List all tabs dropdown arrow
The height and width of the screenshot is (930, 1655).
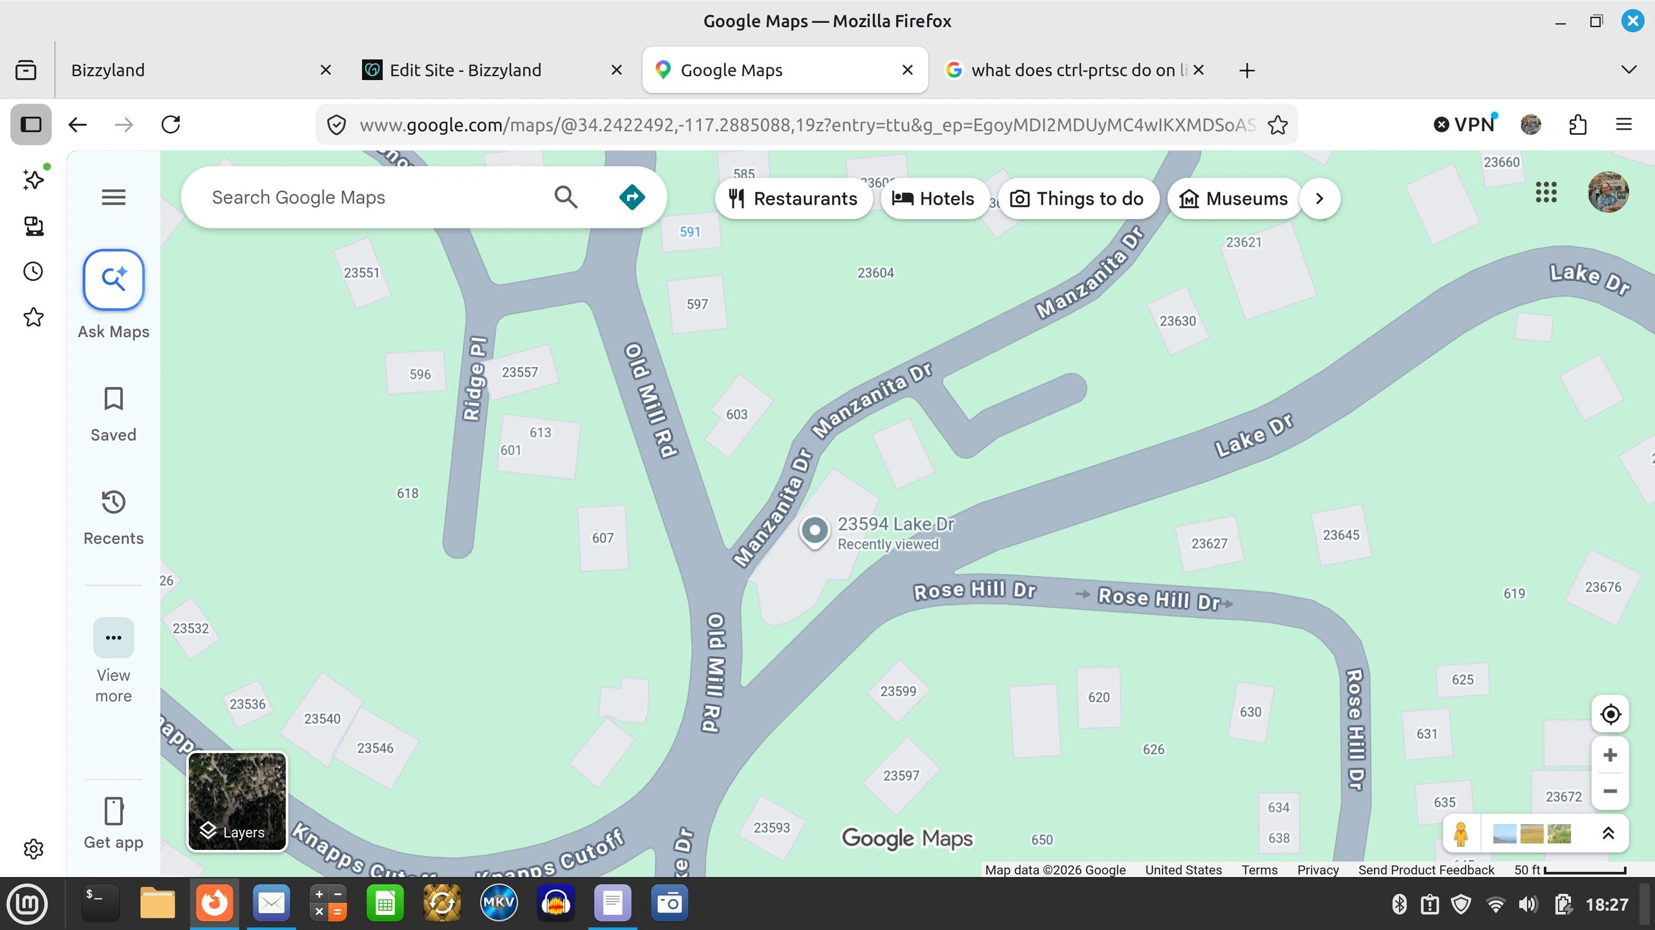point(1628,70)
